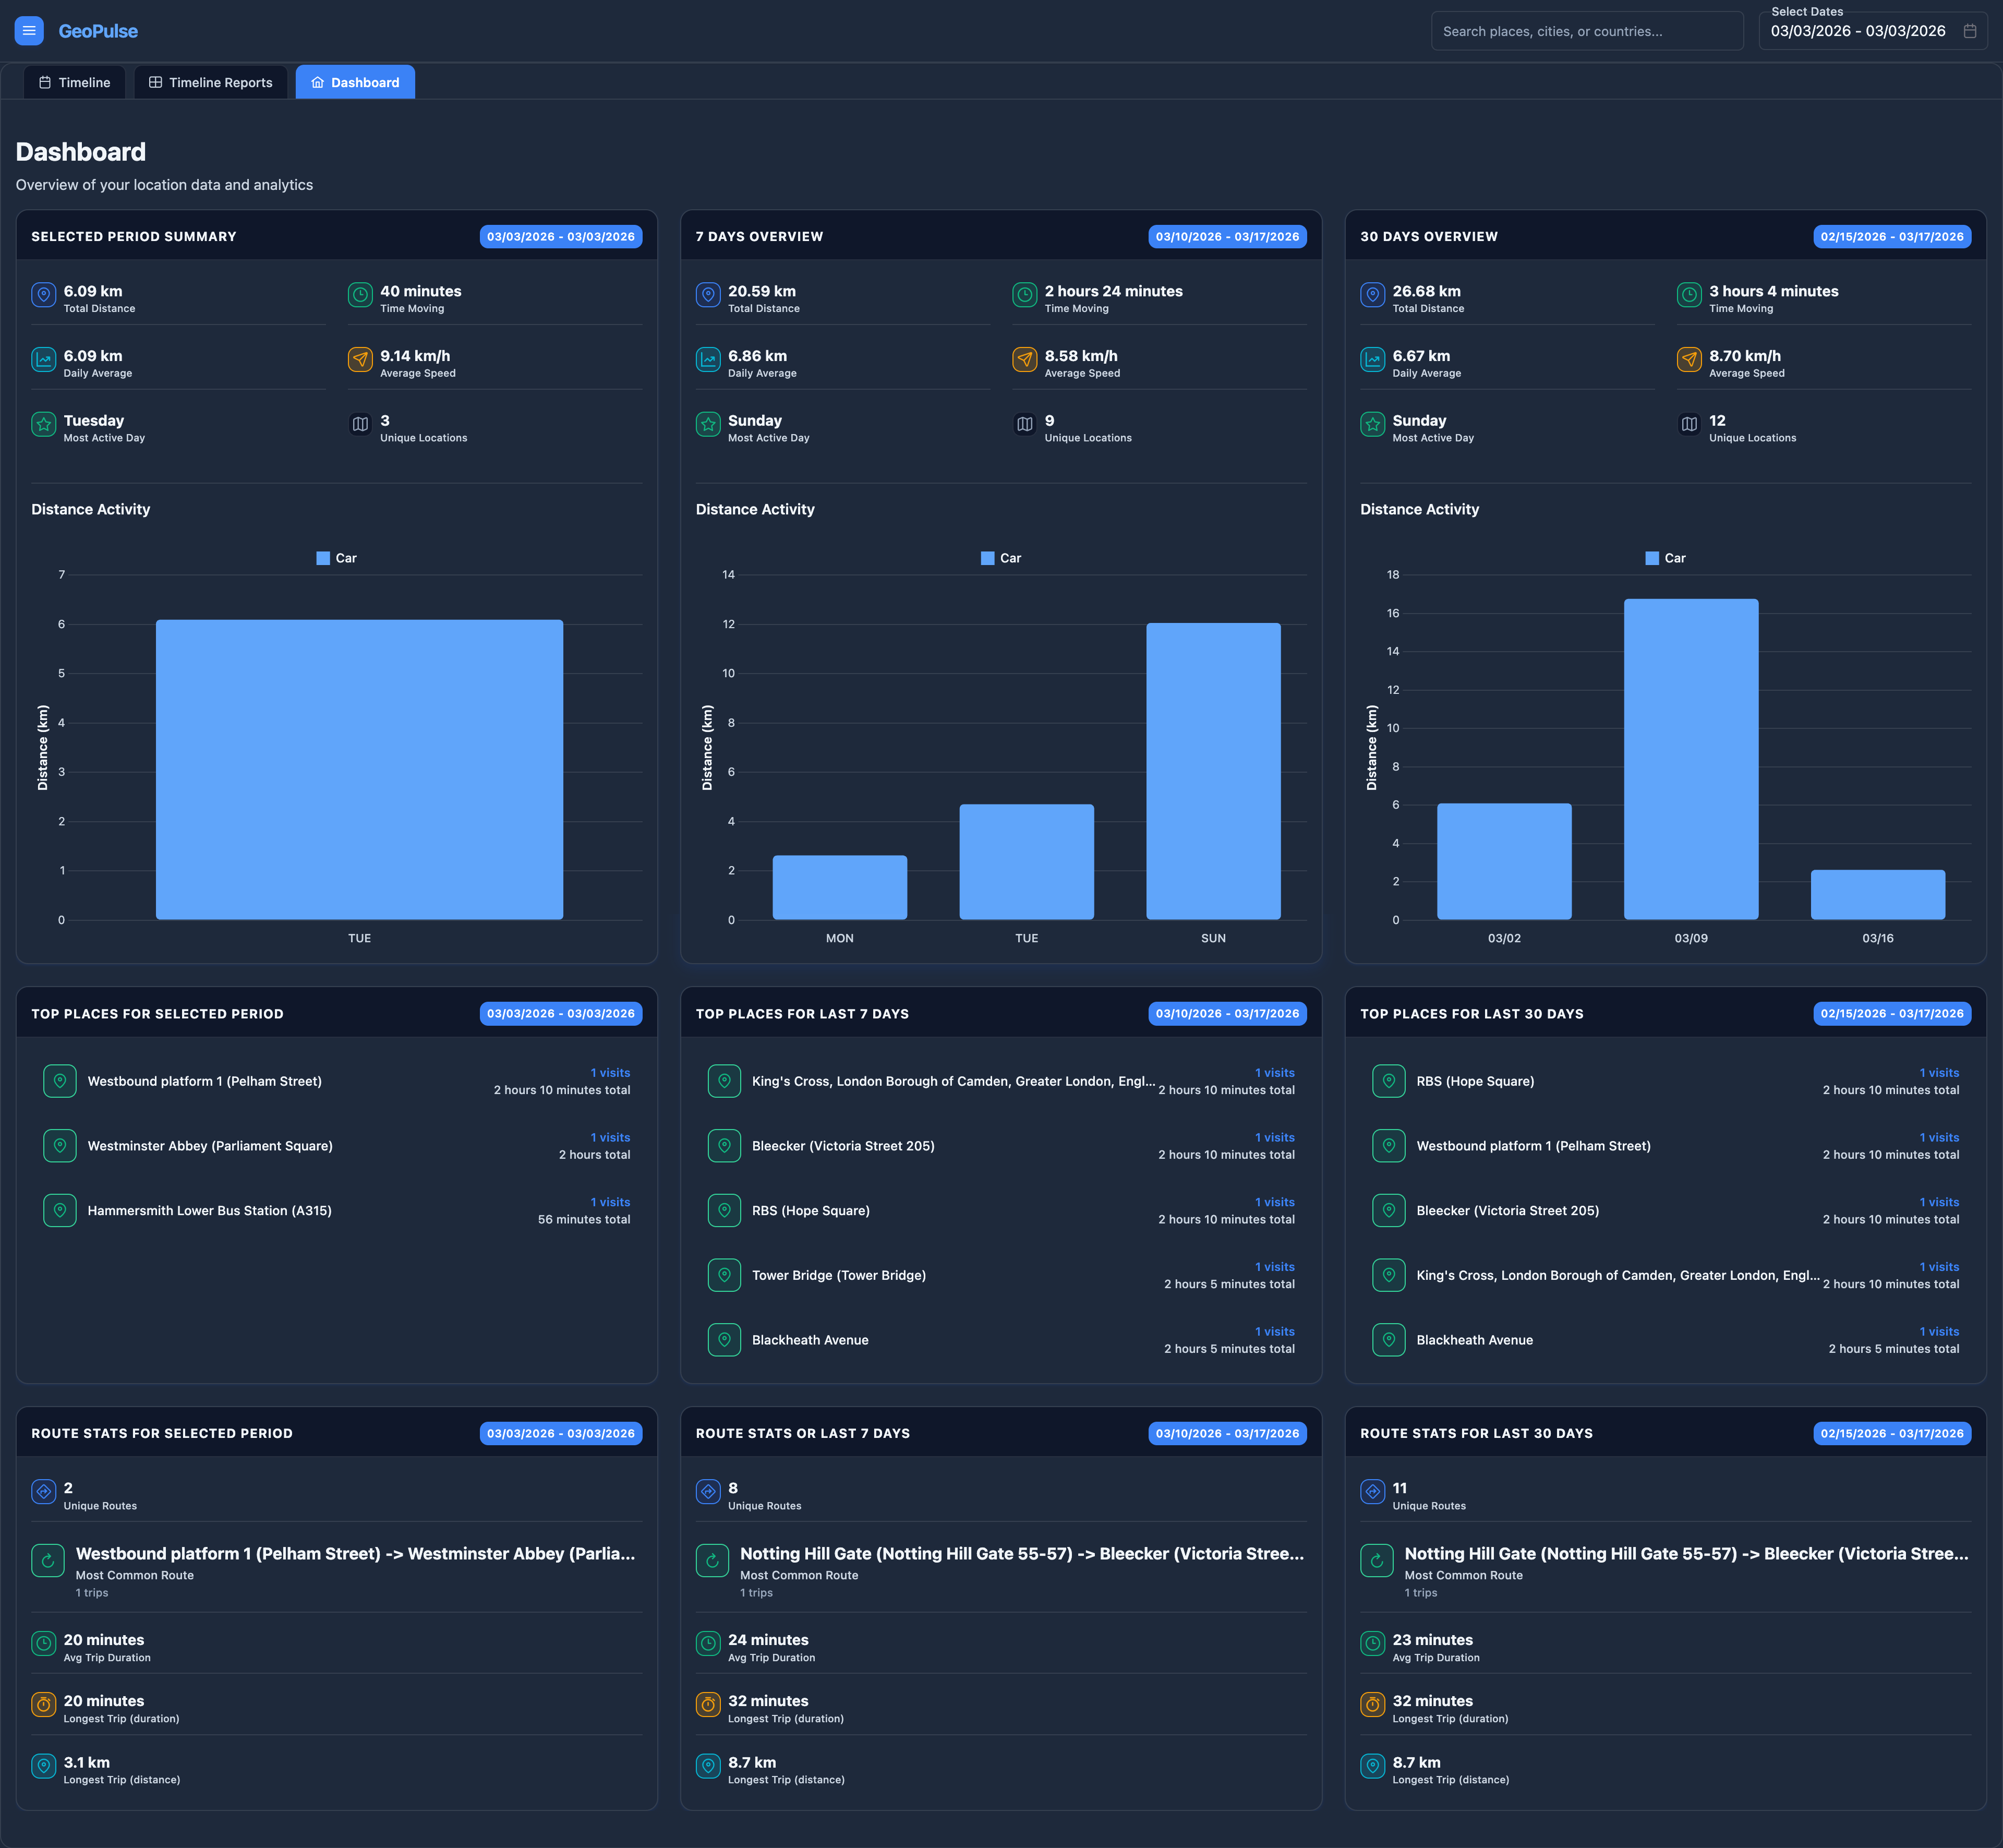Image resolution: width=2003 pixels, height=1848 pixels.
Task: Select Notting Hill Gate route in 30 days stats
Action: (x=1687, y=1554)
